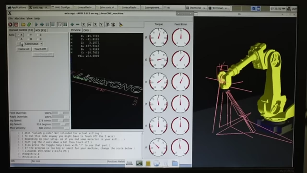
Task: Open the Help menu
Action: (x=37, y=18)
